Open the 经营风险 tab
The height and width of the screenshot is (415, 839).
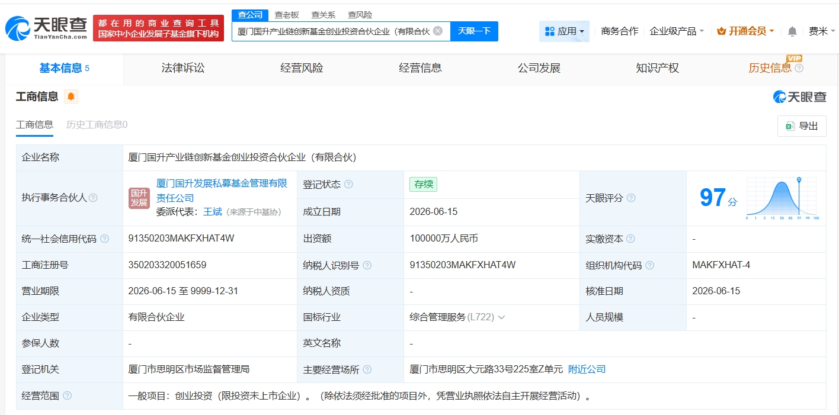coord(302,68)
